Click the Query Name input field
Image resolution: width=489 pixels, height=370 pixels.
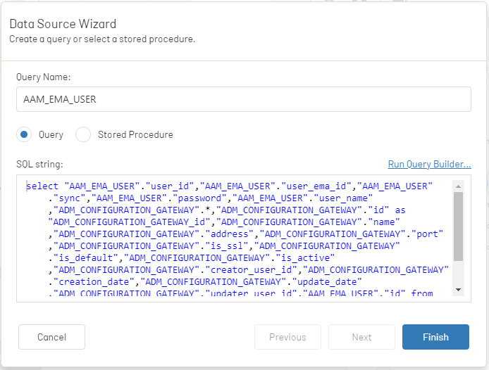[x=244, y=99]
